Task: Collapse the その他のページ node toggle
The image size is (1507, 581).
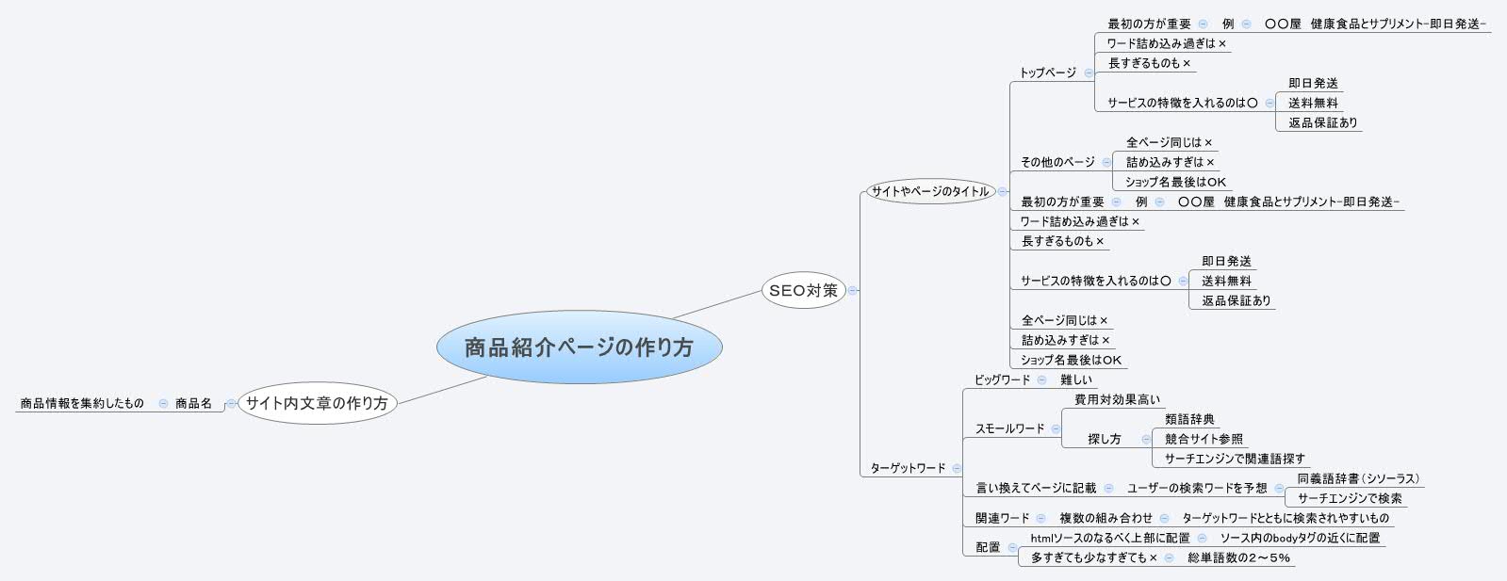Action: tap(1106, 162)
